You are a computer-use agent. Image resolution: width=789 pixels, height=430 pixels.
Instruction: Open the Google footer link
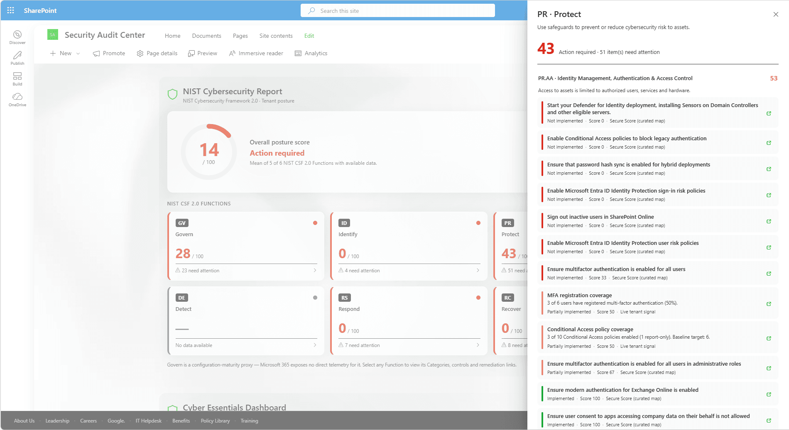[x=116, y=420]
